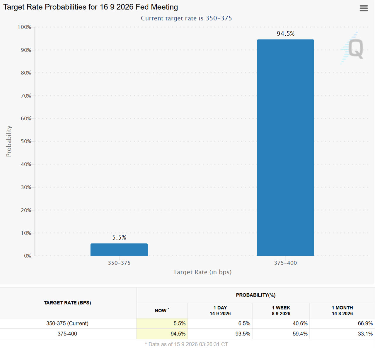This screenshot has height=348, width=375.
Task: Click the NOW column header
Action: (162, 311)
